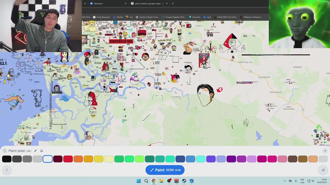Open network and volume quick settings
The width and height of the screenshot is (330, 185).
tap(311, 181)
